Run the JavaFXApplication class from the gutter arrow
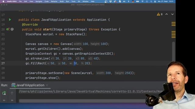Image resolution: width=195 pixels, height=109 pixels. click(10, 20)
